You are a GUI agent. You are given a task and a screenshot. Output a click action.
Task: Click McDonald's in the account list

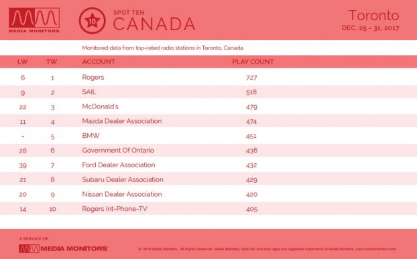[101, 106]
